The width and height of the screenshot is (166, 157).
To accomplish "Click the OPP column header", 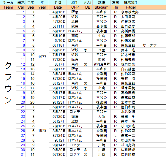I will (75, 7).
